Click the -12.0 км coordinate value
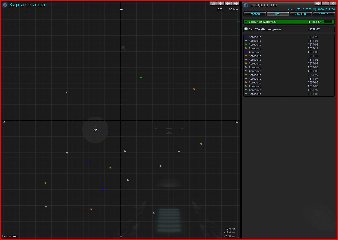 point(229,232)
